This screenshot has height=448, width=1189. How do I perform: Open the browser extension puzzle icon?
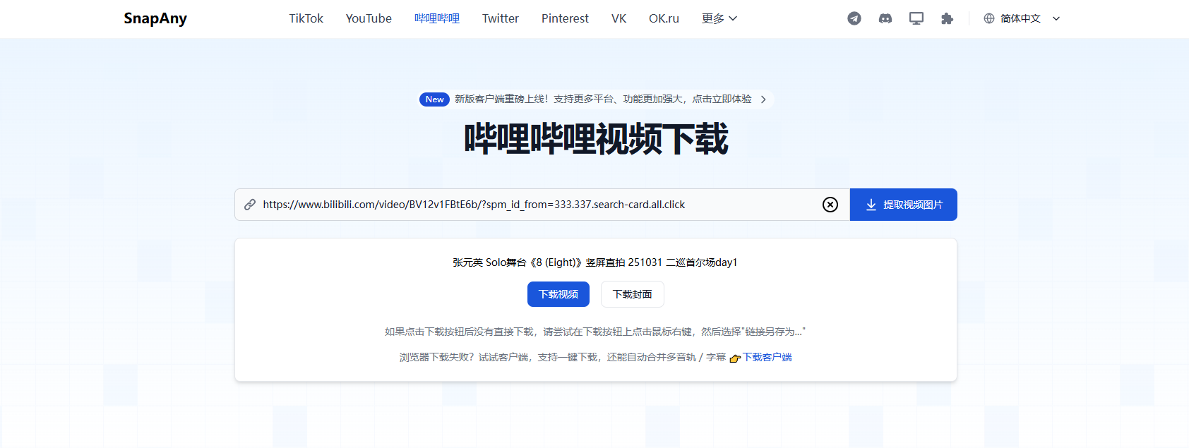point(948,18)
